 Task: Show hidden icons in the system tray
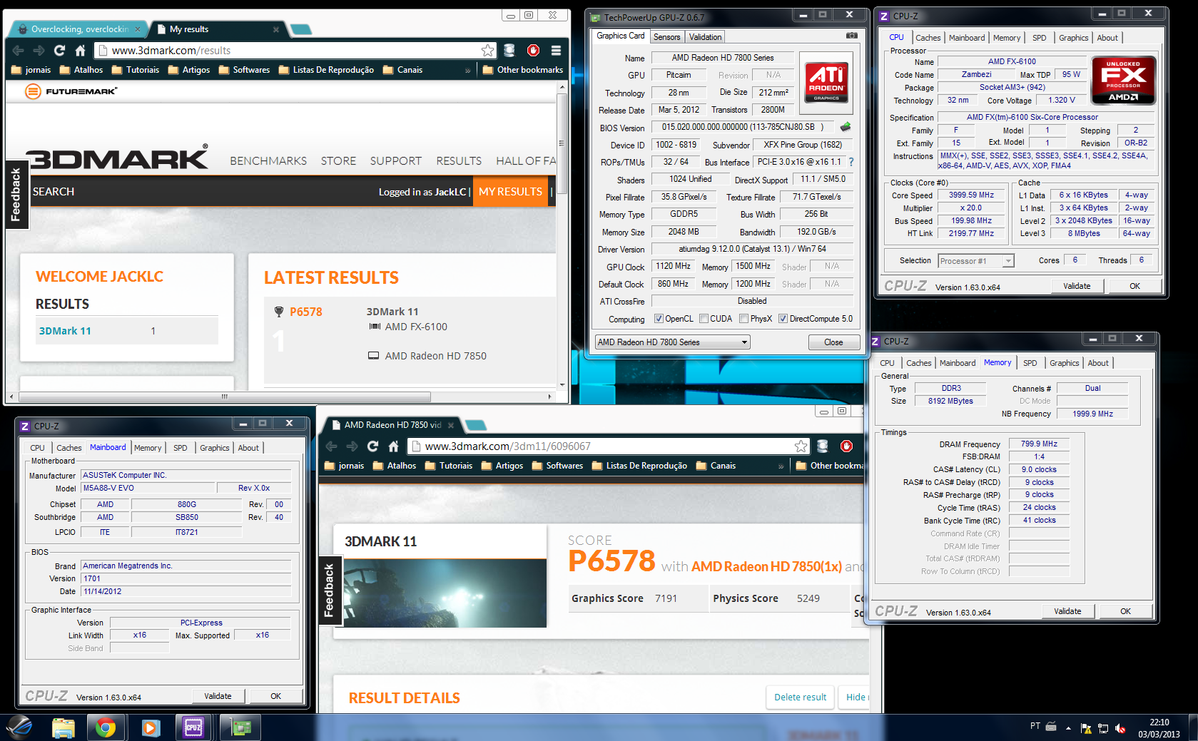[x=1068, y=728]
